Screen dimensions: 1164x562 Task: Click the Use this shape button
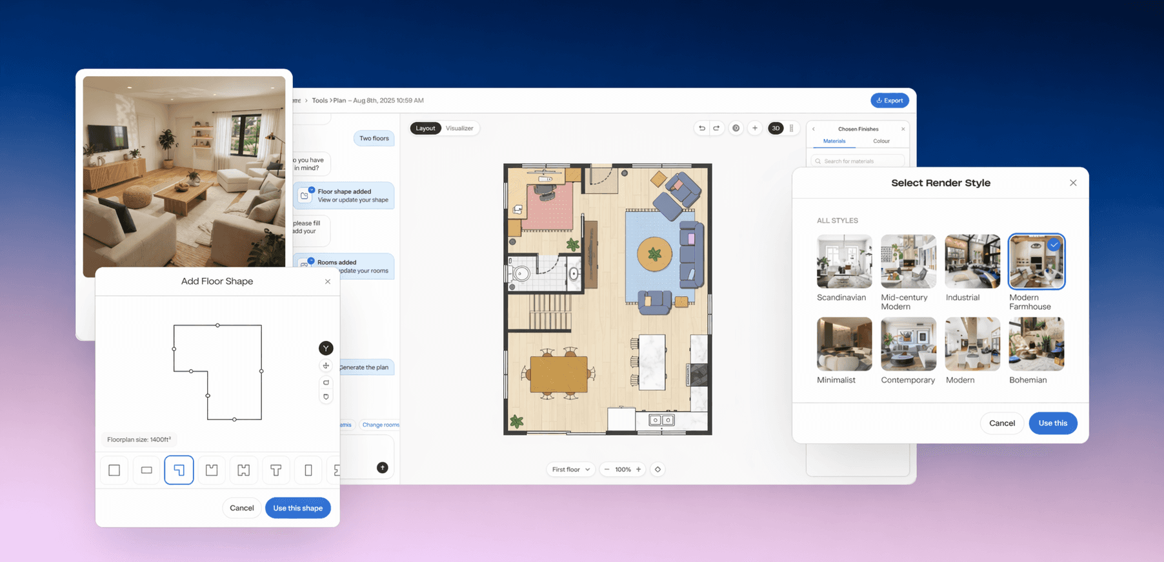297,508
